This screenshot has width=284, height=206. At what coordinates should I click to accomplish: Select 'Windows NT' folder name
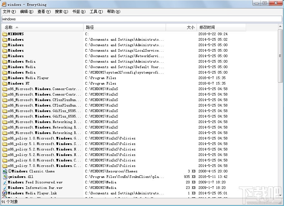tap(18, 83)
